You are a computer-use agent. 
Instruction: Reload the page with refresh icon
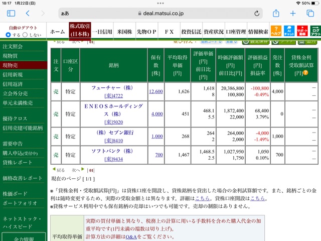[257, 14]
